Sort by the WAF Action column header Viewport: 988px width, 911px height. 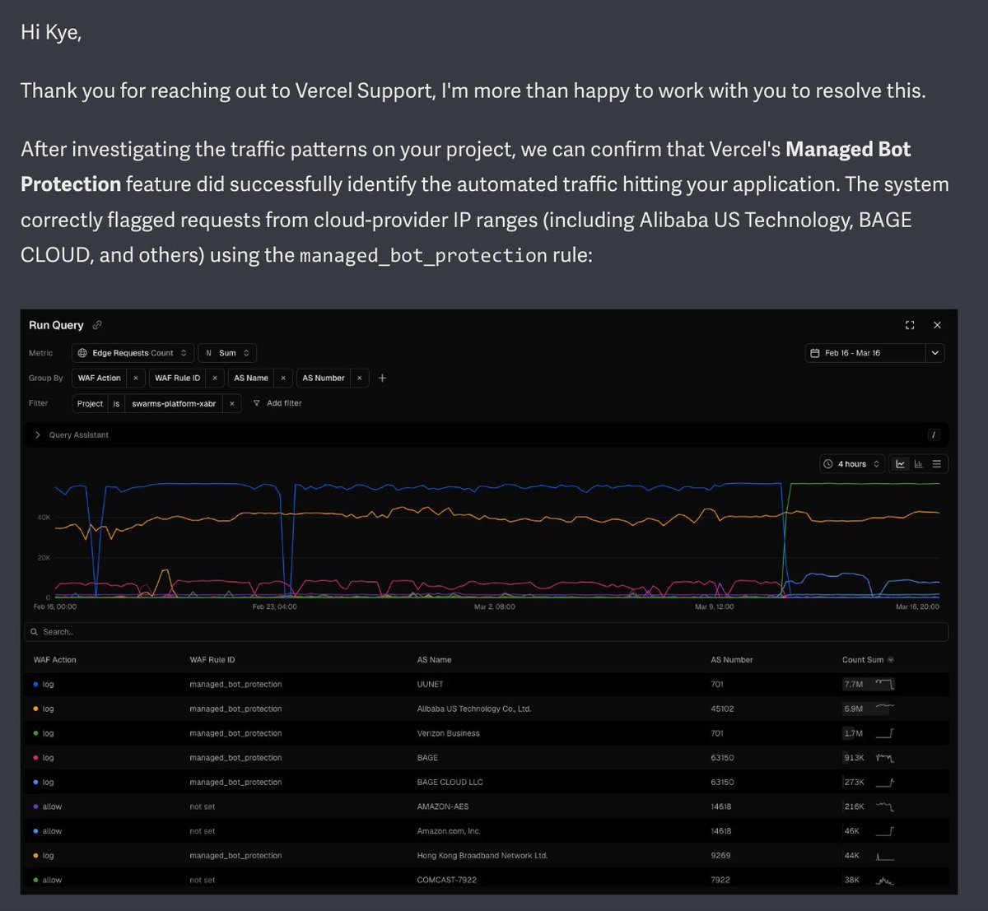[x=54, y=660]
